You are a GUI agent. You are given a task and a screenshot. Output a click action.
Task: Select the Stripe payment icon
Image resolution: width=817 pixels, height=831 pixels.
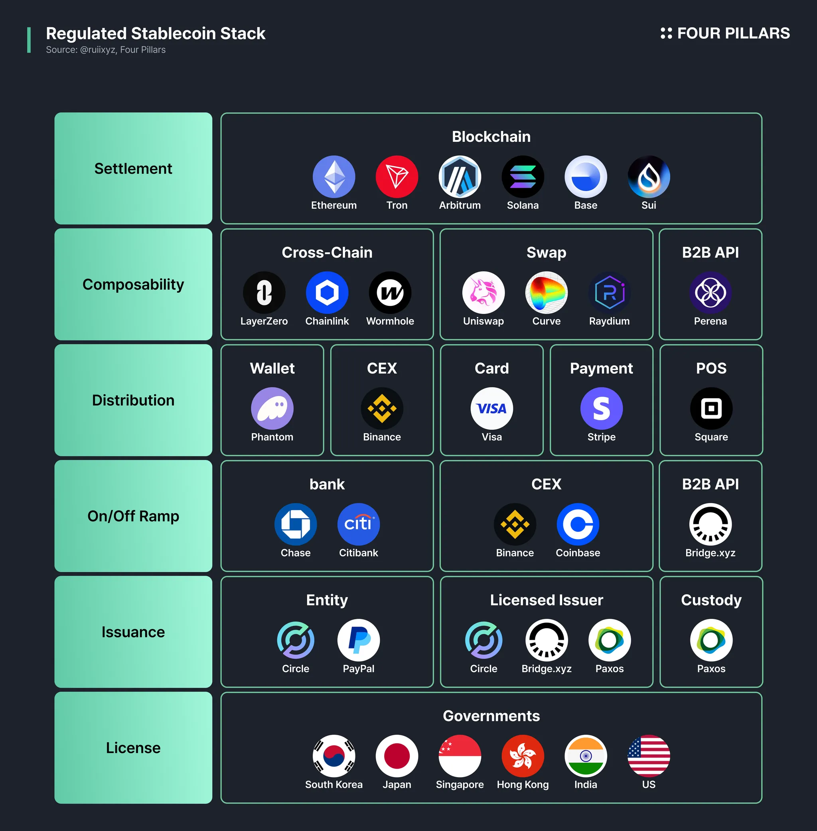602,409
